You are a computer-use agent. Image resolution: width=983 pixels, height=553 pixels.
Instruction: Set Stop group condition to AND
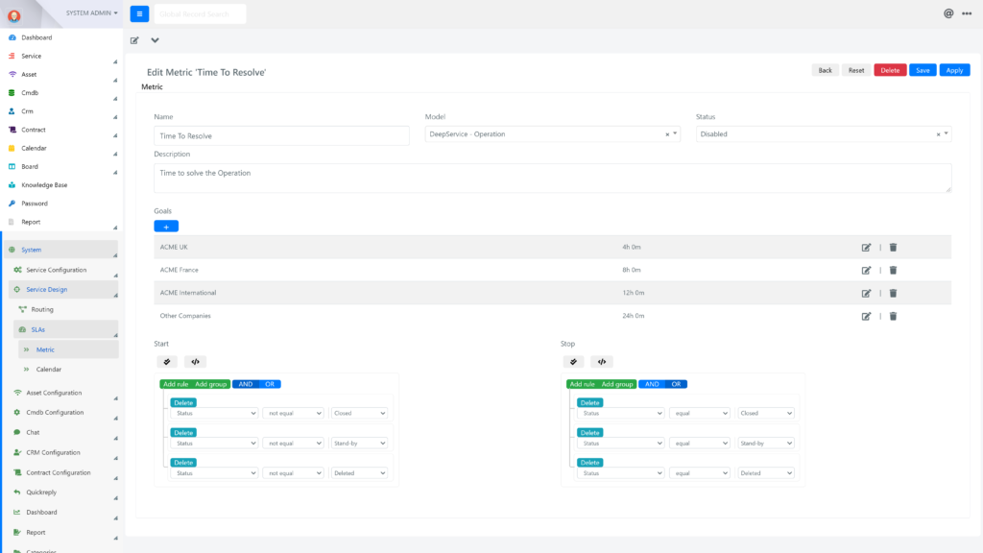(652, 384)
